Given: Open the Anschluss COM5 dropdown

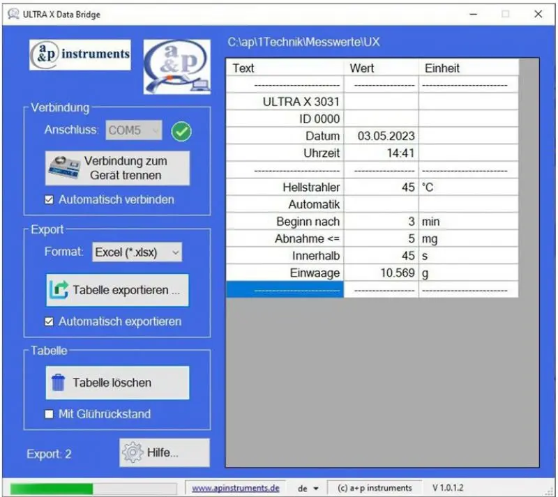Looking at the screenshot, I should tap(134, 130).
